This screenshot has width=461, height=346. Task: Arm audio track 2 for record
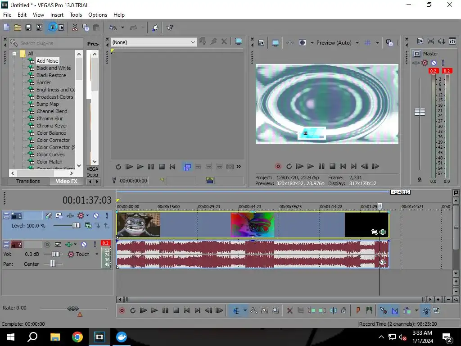(x=47, y=244)
